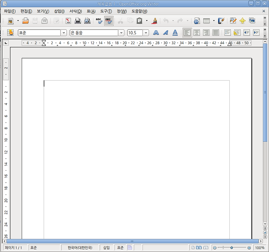The width and height of the screenshot is (269, 252).
Task: Click Decrease Indent icon
Action: tap(247, 32)
